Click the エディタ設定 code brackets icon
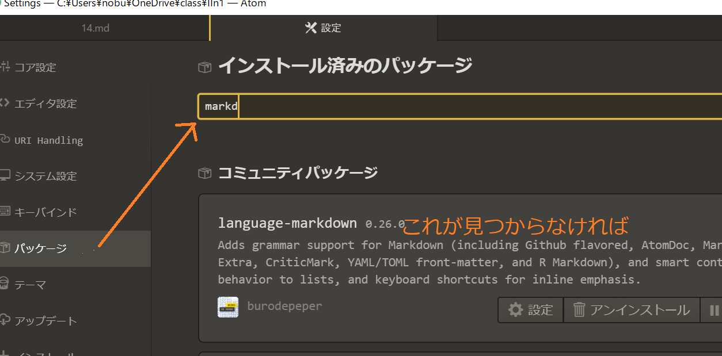The height and width of the screenshot is (356, 722). (x=5, y=103)
